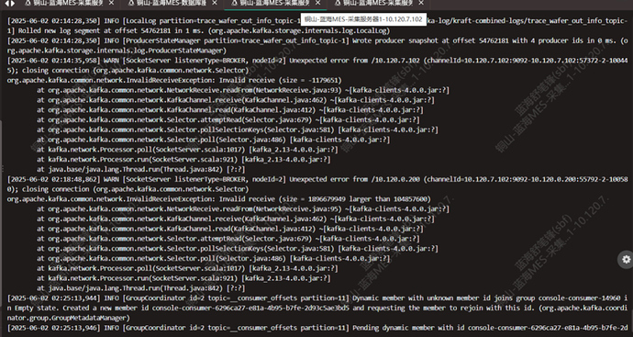Click the 02:18:48,862 WARN log line
The height and width of the screenshot is (337, 633).
(x=317, y=184)
